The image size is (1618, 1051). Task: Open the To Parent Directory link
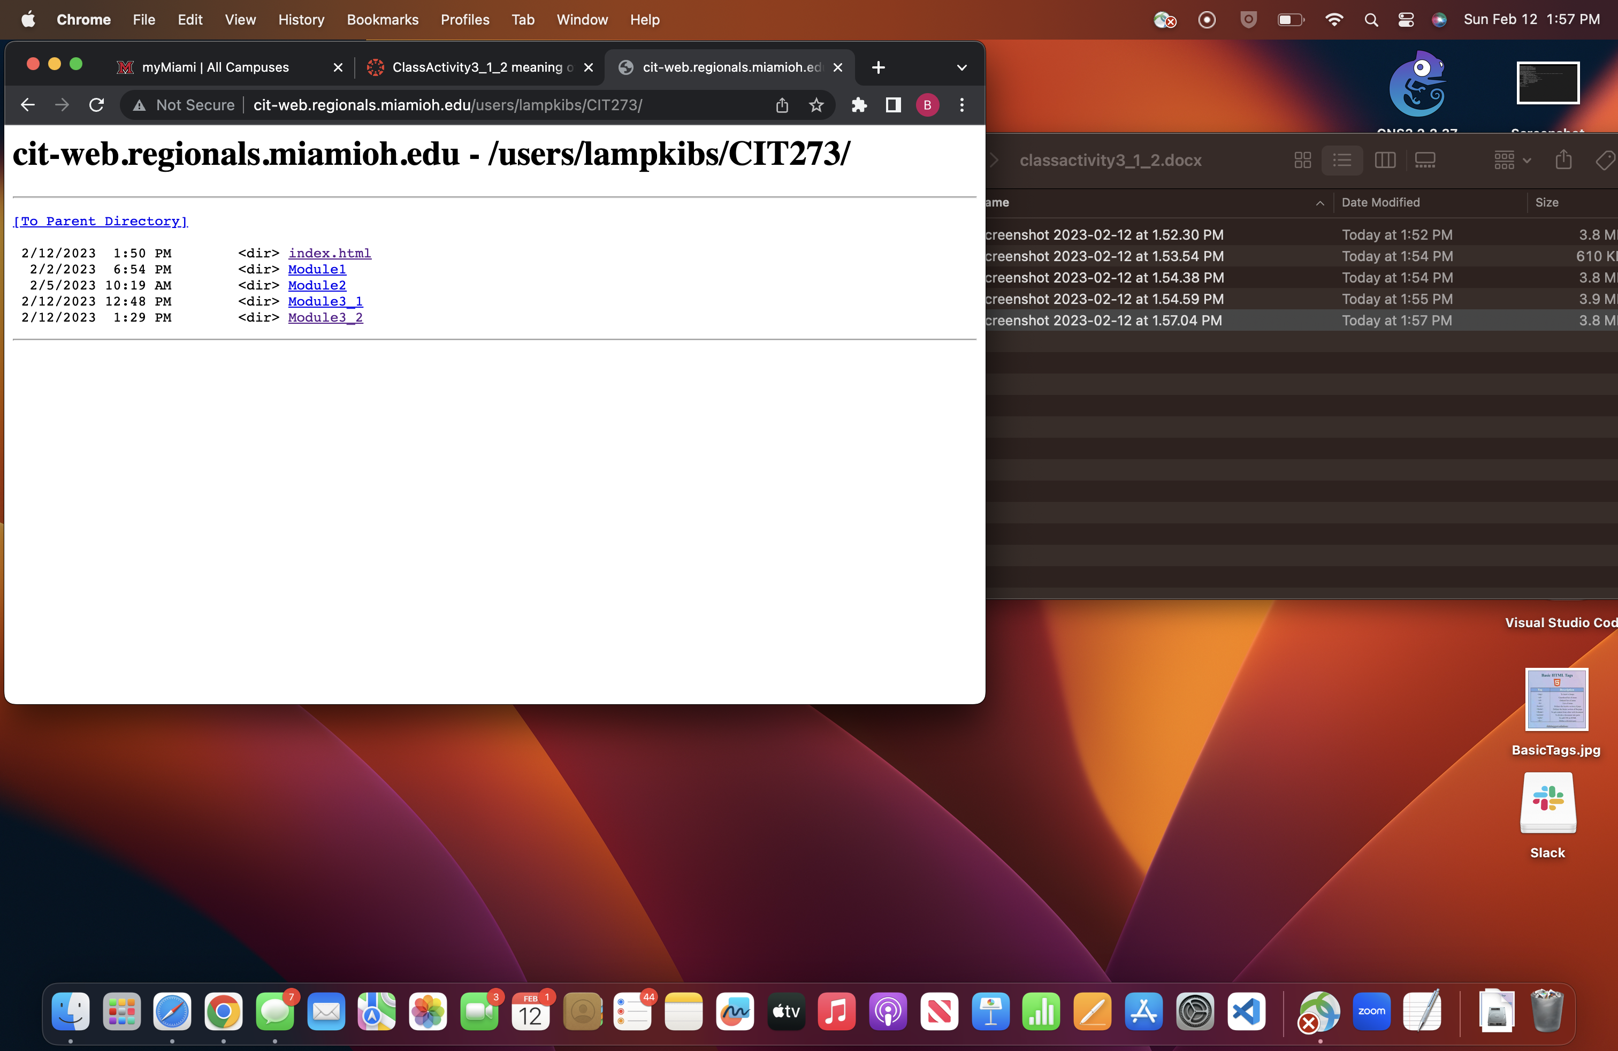click(x=101, y=221)
